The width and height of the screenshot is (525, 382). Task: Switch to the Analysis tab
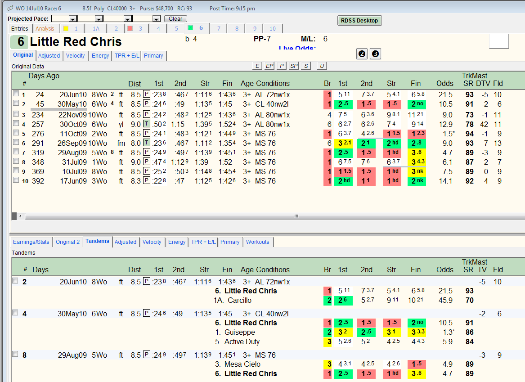tap(45, 29)
